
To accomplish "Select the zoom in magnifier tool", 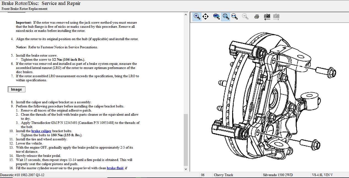I will tap(197, 16).
